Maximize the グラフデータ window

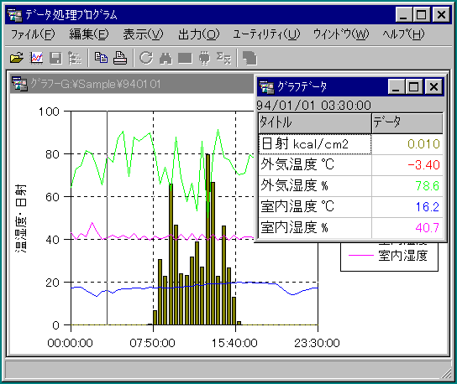(x=413, y=86)
